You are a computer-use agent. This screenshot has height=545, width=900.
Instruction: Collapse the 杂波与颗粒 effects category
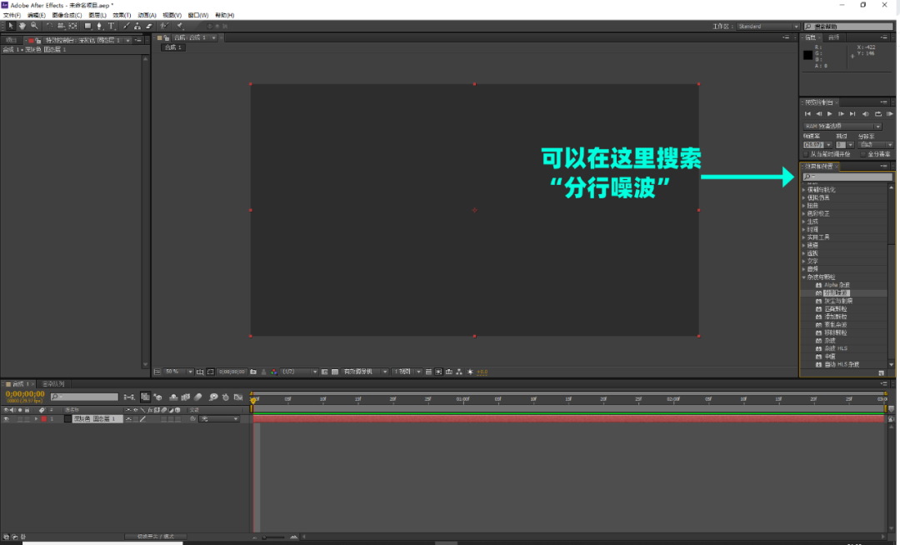(804, 277)
